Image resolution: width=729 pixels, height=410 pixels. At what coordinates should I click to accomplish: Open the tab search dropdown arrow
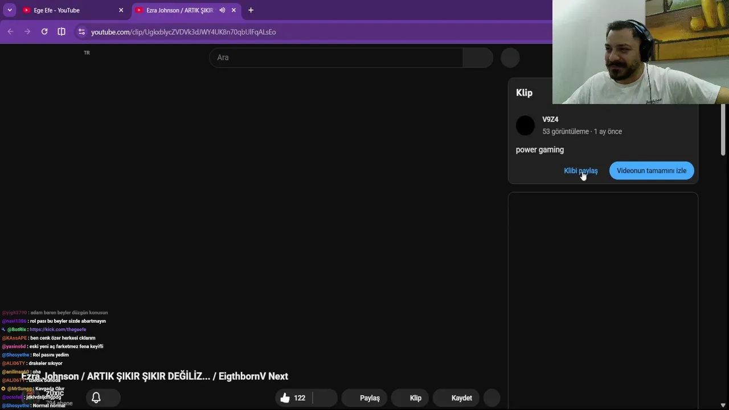click(10, 10)
